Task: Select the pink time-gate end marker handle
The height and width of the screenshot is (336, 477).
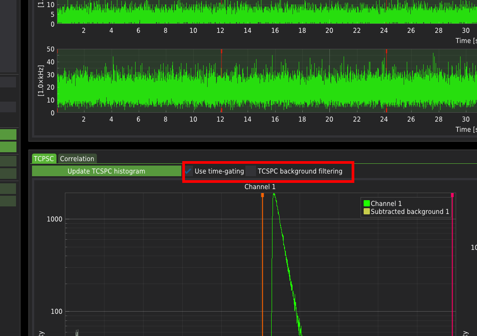Action: click(452, 195)
